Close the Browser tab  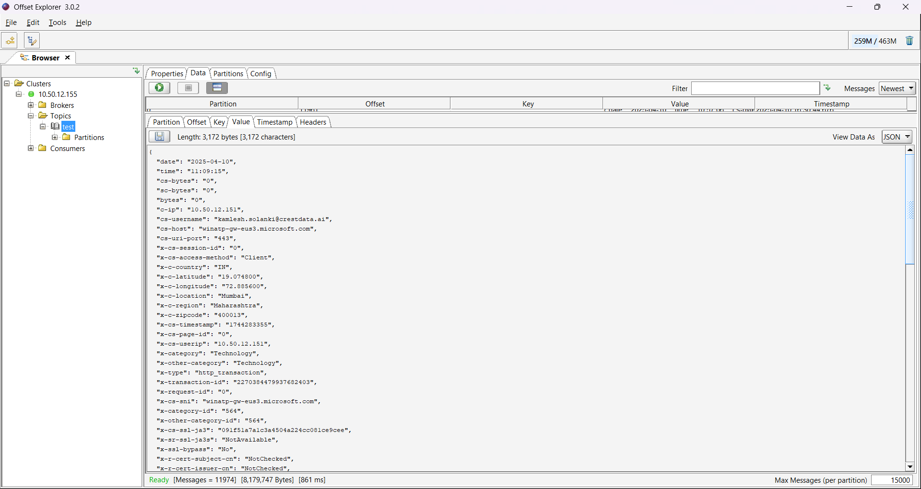click(68, 58)
